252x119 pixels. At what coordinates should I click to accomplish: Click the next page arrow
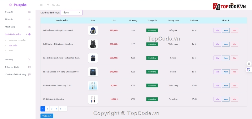(x=65, y=109)
